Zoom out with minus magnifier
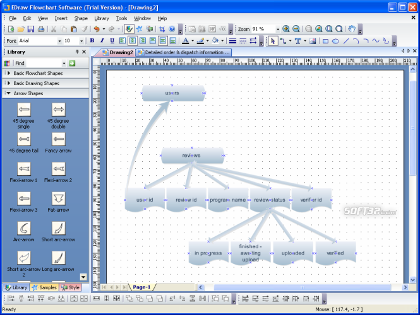 click(296, 29)
